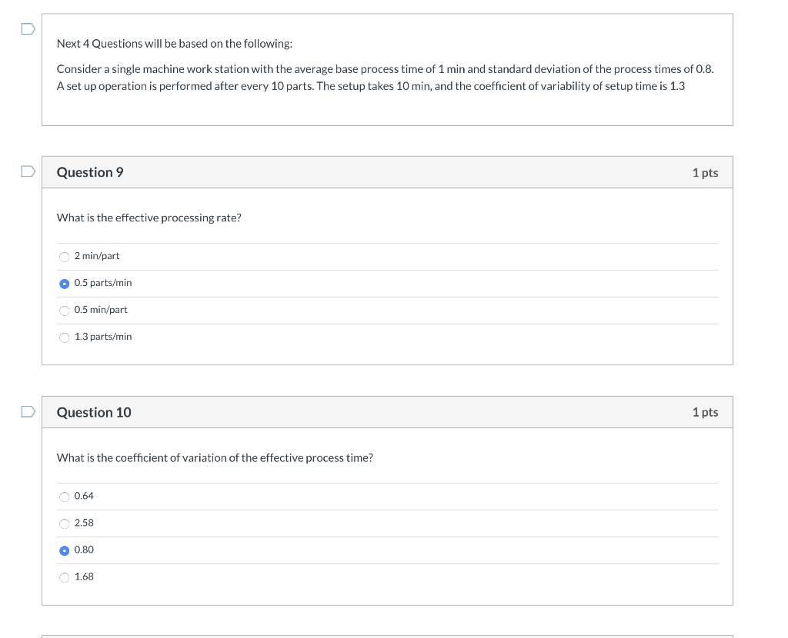Viewport: 788px width, 638px height.
Task: Select the 2.58 answer option
Action: tap(65, 523)
